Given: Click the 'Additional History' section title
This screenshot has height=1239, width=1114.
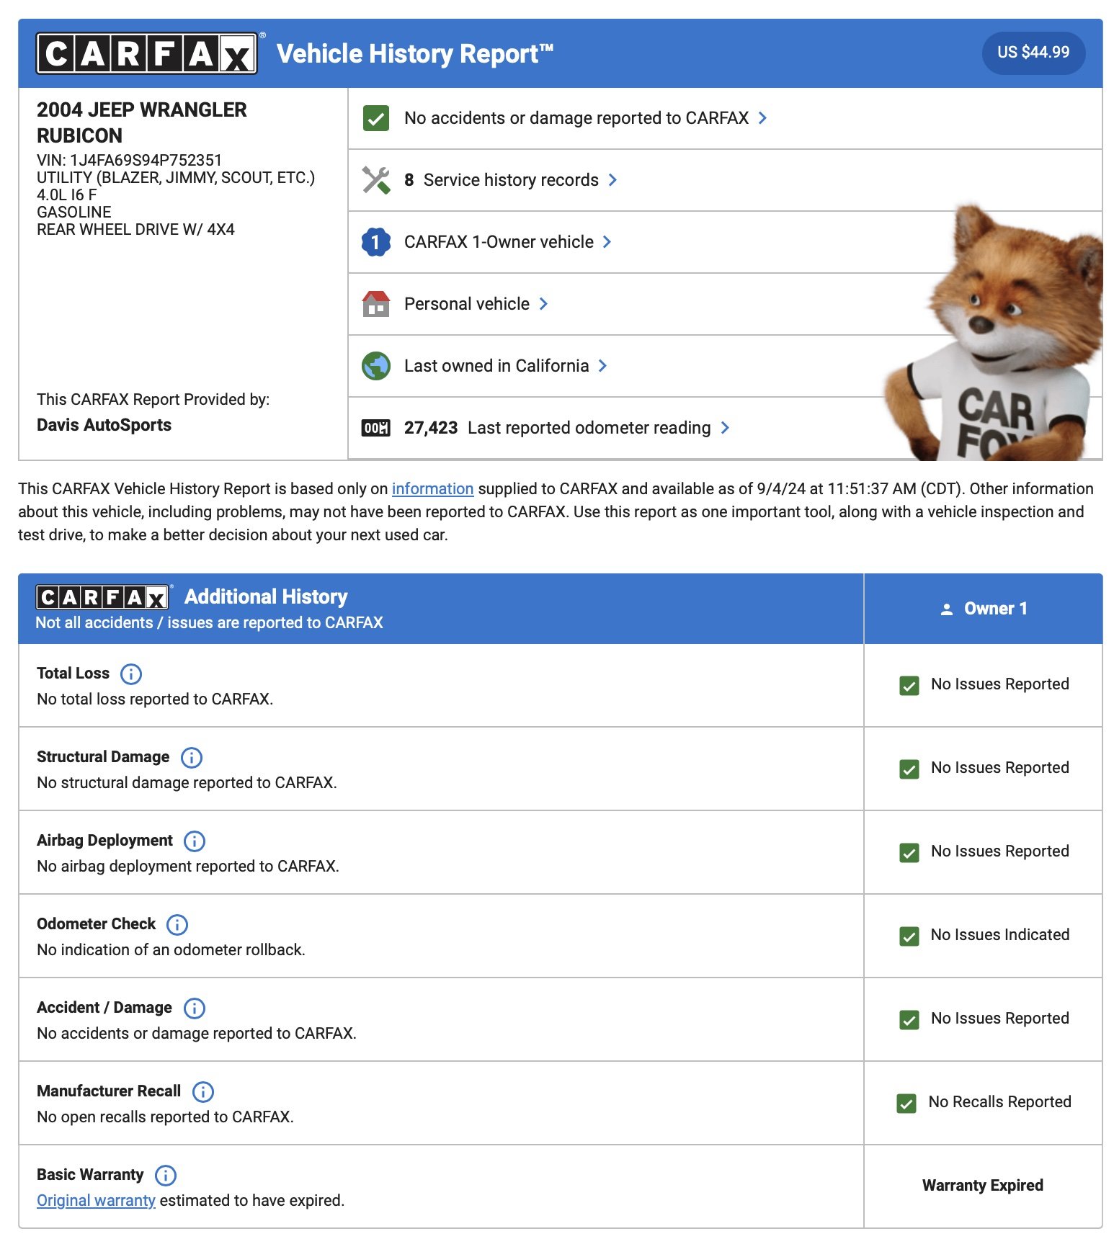Looking at the screenshot, I should [266, 597].
